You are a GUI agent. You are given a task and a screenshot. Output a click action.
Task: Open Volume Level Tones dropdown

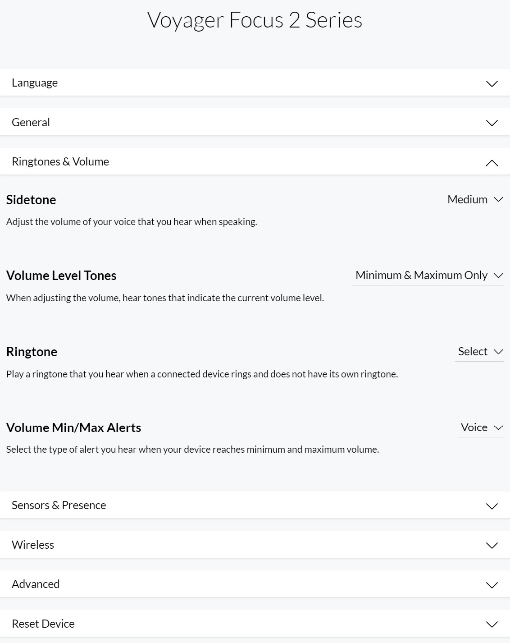click(x=427, y=275)
